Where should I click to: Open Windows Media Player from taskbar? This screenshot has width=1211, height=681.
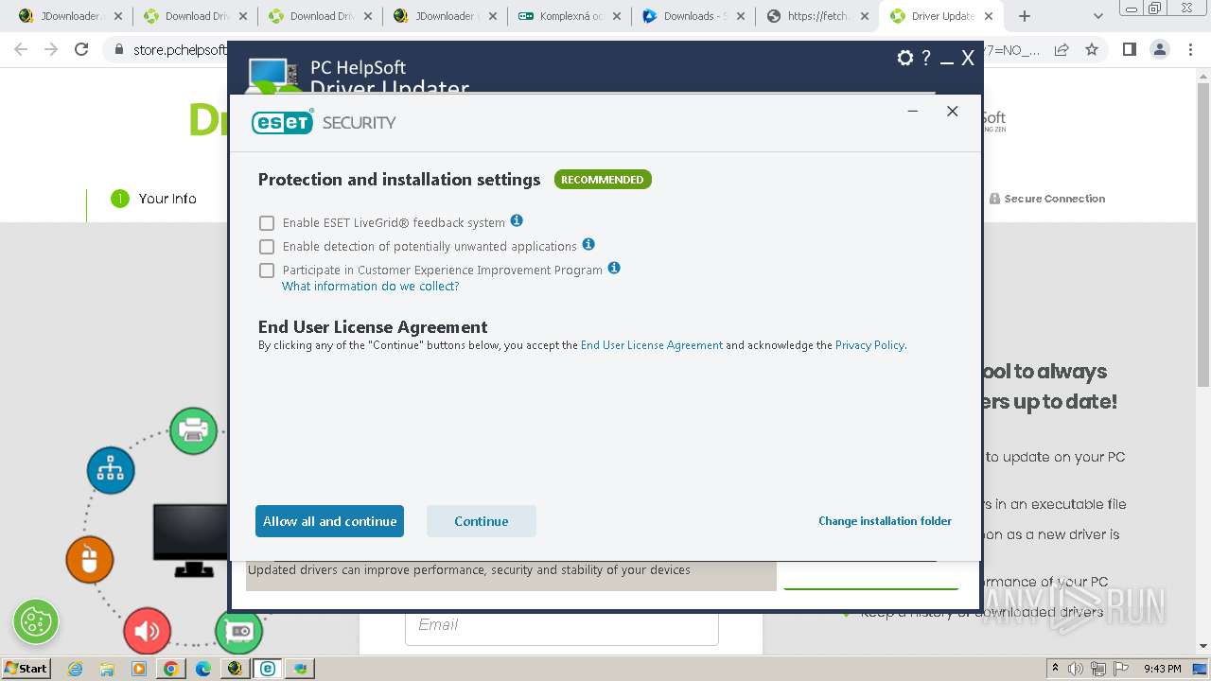tap(139, 669)
